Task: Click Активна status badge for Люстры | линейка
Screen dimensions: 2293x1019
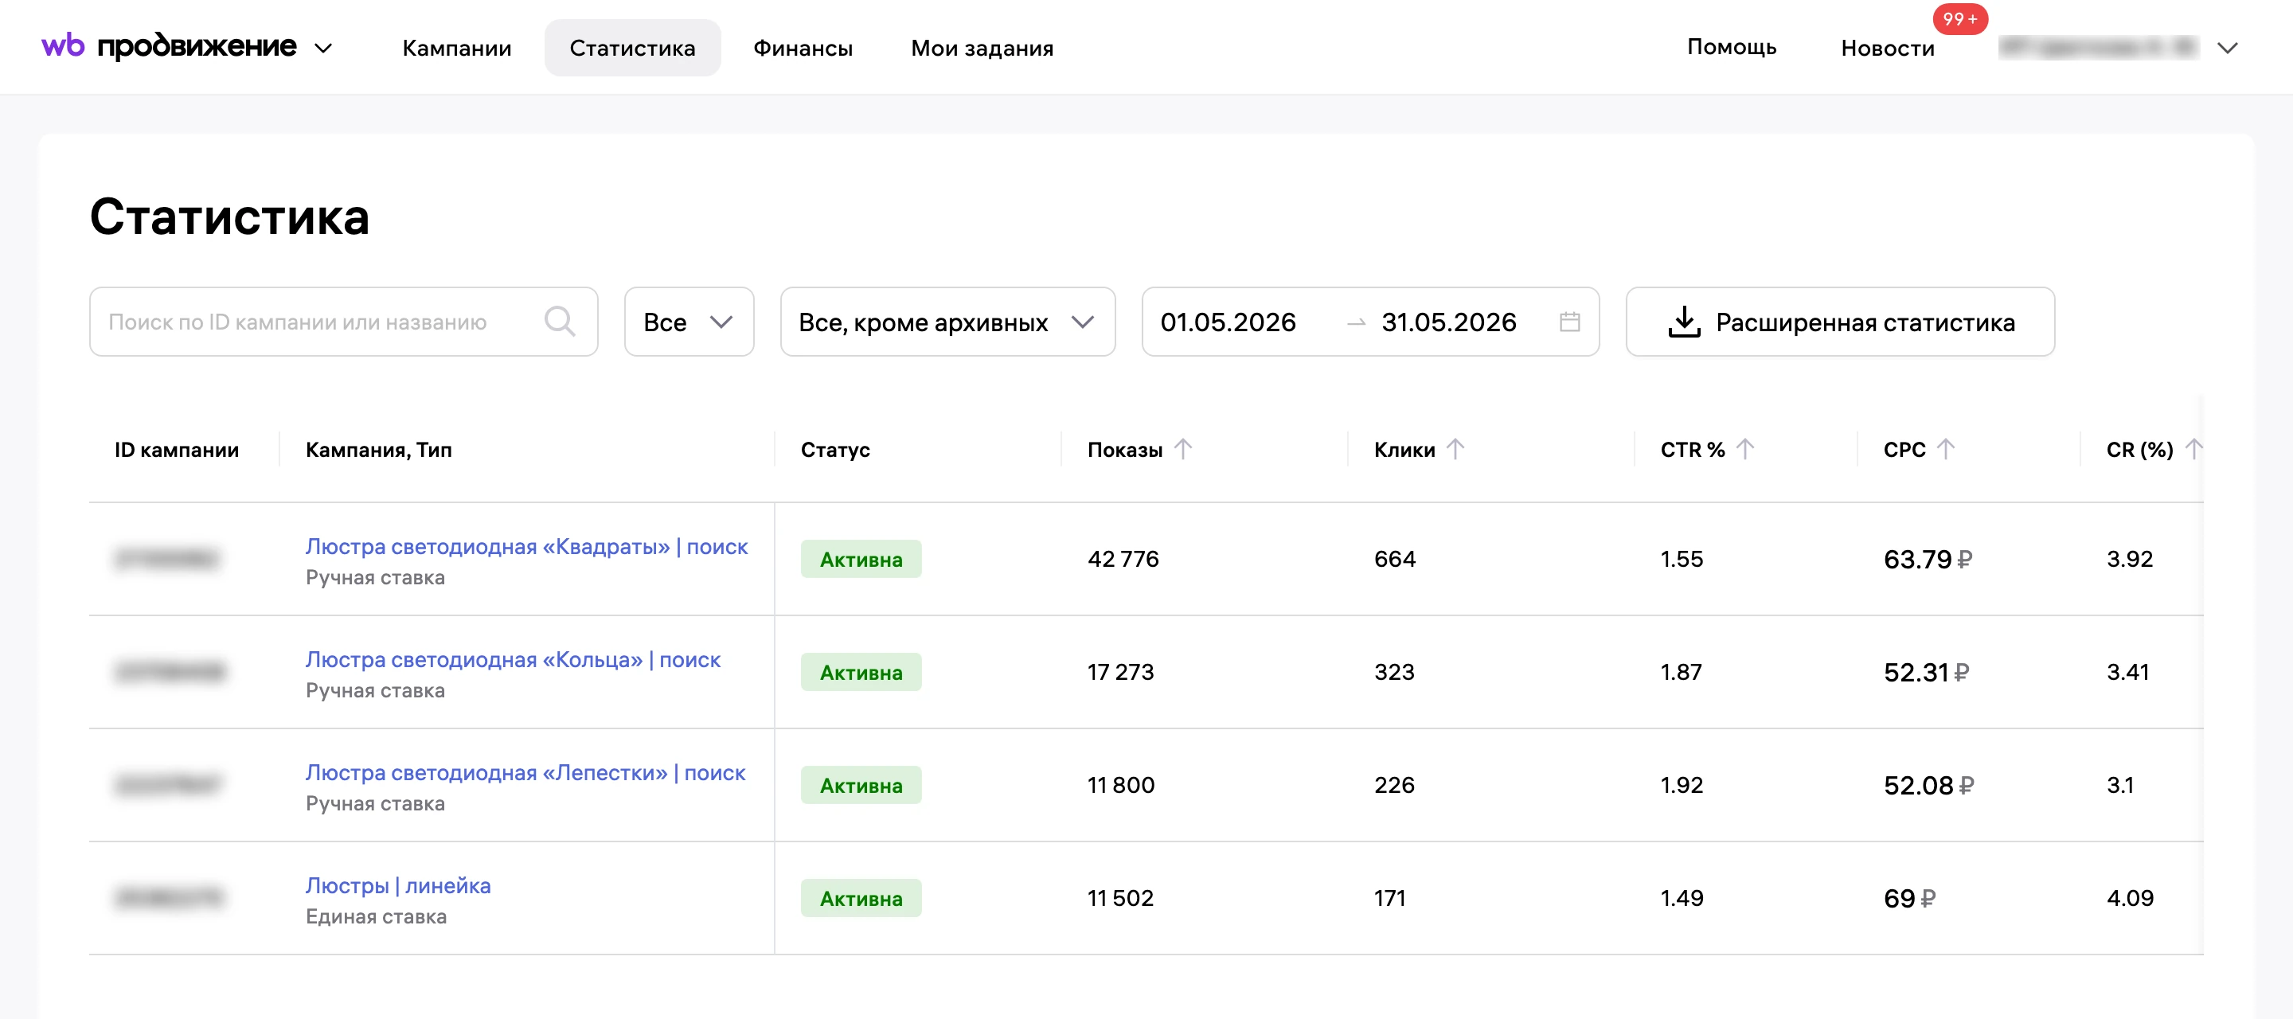Action: [861, 898]
